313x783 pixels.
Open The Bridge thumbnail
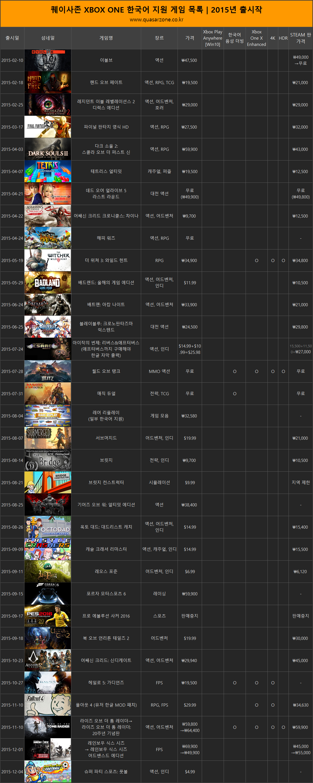(48, 460)
